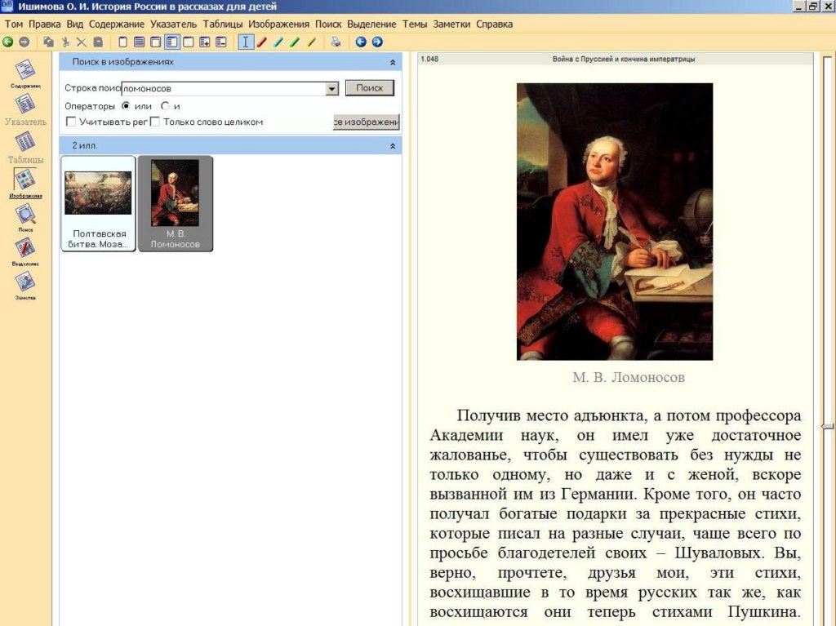The width and height of the screenshot is (836, 626).
Task: Open the Выделение menu
Action: [x=371, y=24]
